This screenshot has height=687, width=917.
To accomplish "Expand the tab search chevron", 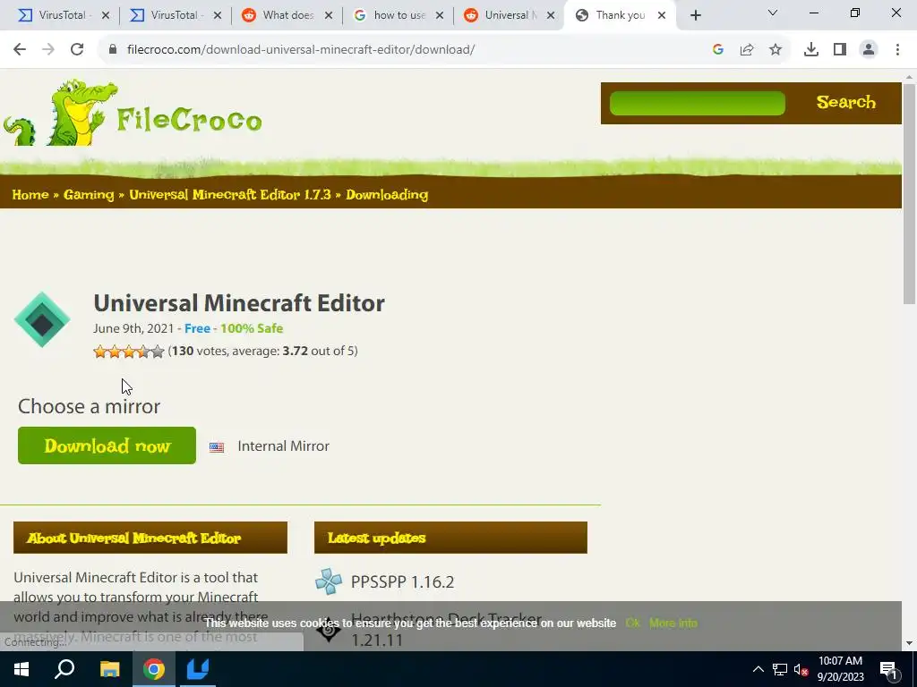I will coord(773,13).
